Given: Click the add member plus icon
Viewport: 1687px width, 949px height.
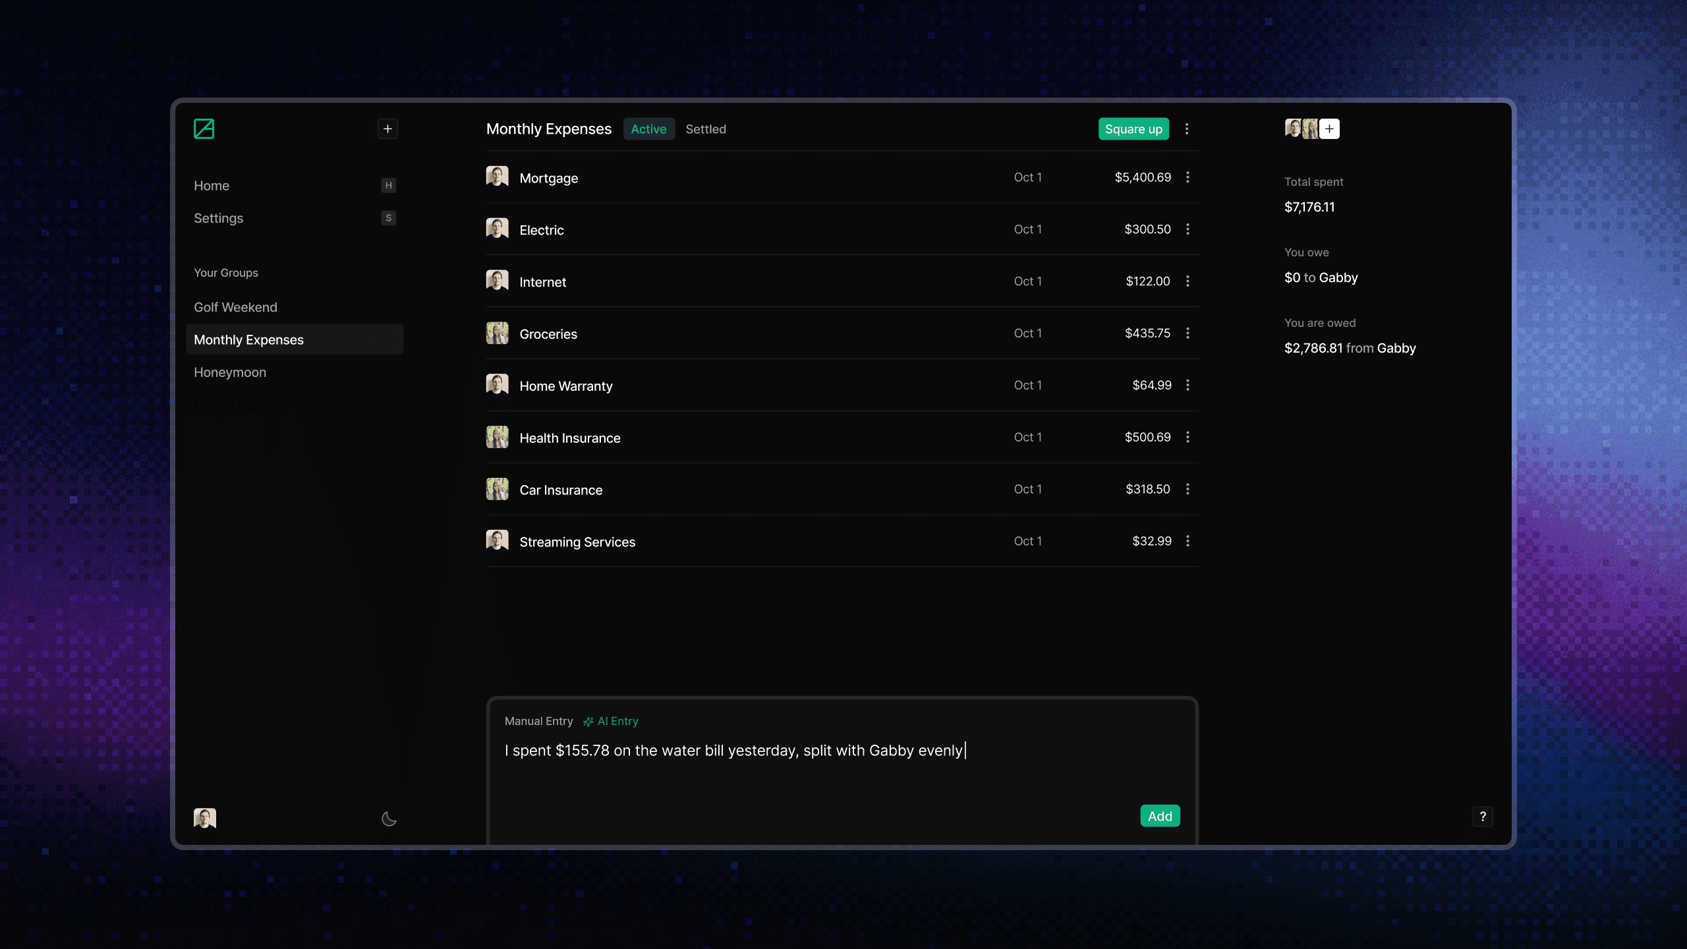Looking at the screenshot, I should [1330, 129].
